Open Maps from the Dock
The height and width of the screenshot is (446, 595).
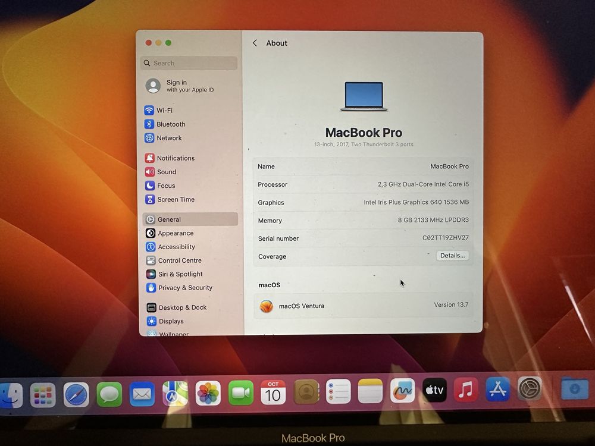[x=175, y=394]
